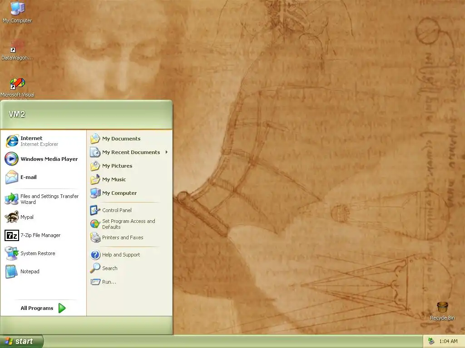The width and height of the screenshot is (465, 348).
Task: Open the E-mail envelope icon
Action: click(x=11, y=177)
